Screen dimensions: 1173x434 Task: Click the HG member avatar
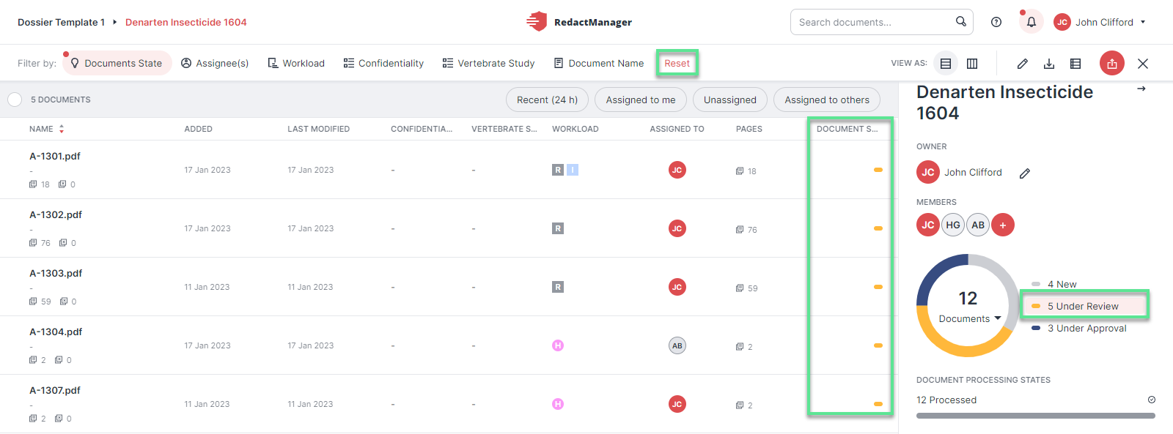point(953,225)
